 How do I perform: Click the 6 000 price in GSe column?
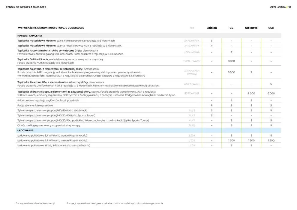point(271,93)
